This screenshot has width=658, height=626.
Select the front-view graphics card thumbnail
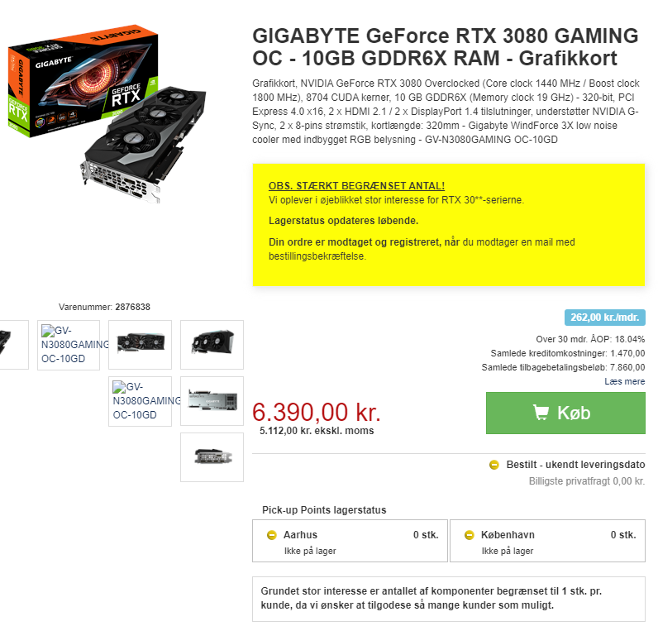click(141, 345)
